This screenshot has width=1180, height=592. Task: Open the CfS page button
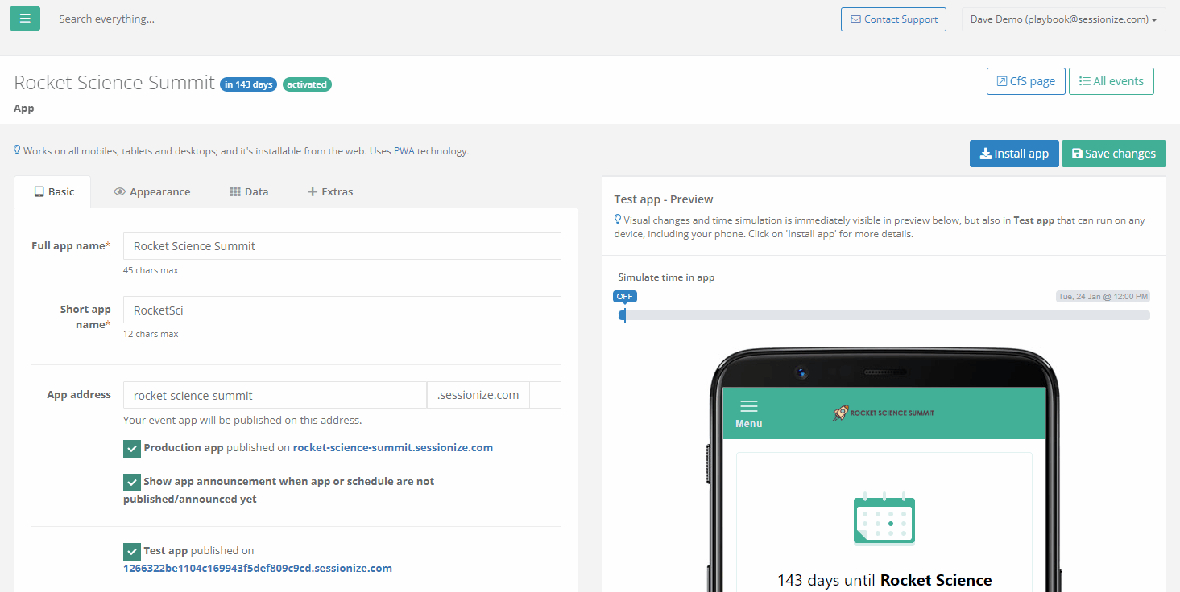(1025, 81)
